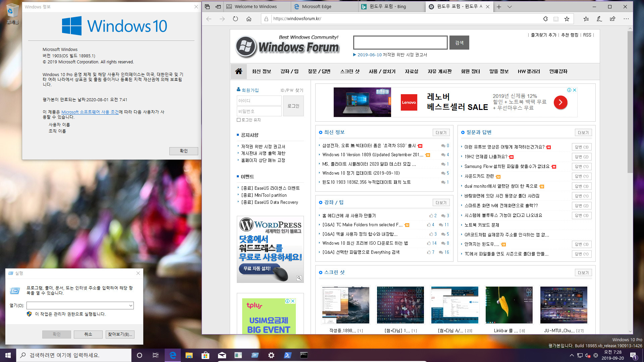Viewport: 644px width, 362px height.
Task: Click 더보기 for 질문과 답변 section
Action: [583, 133]
